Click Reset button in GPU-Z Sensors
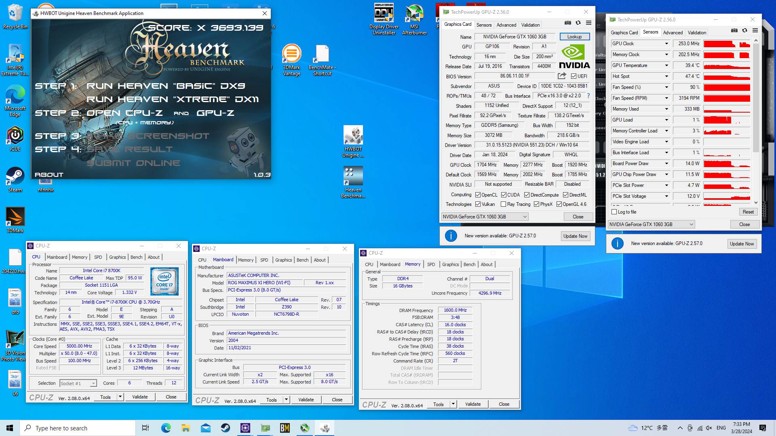 click(748, 212)
